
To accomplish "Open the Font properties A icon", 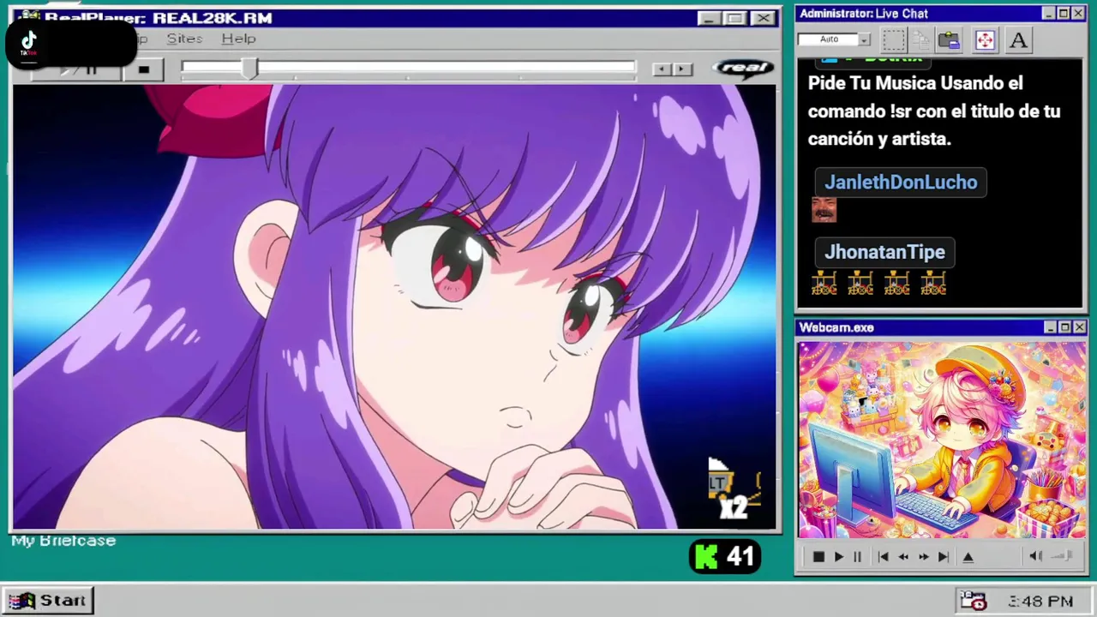I will pos(1018,39).
